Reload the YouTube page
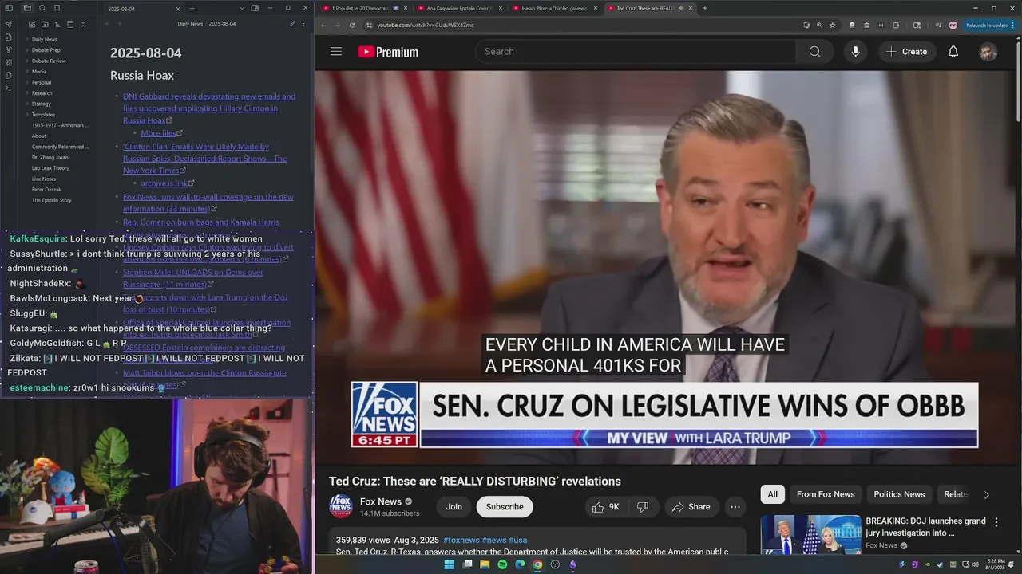 pyautogui.click(x=352, y=25)
